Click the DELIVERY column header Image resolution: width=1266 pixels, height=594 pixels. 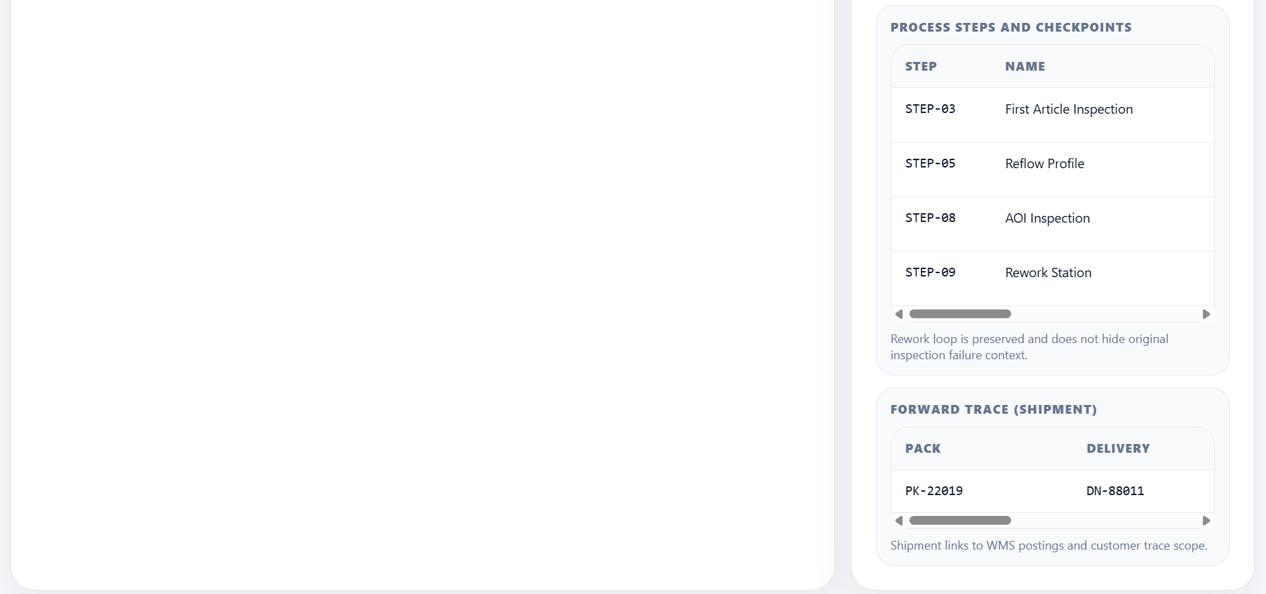[x=1118, y=449]
